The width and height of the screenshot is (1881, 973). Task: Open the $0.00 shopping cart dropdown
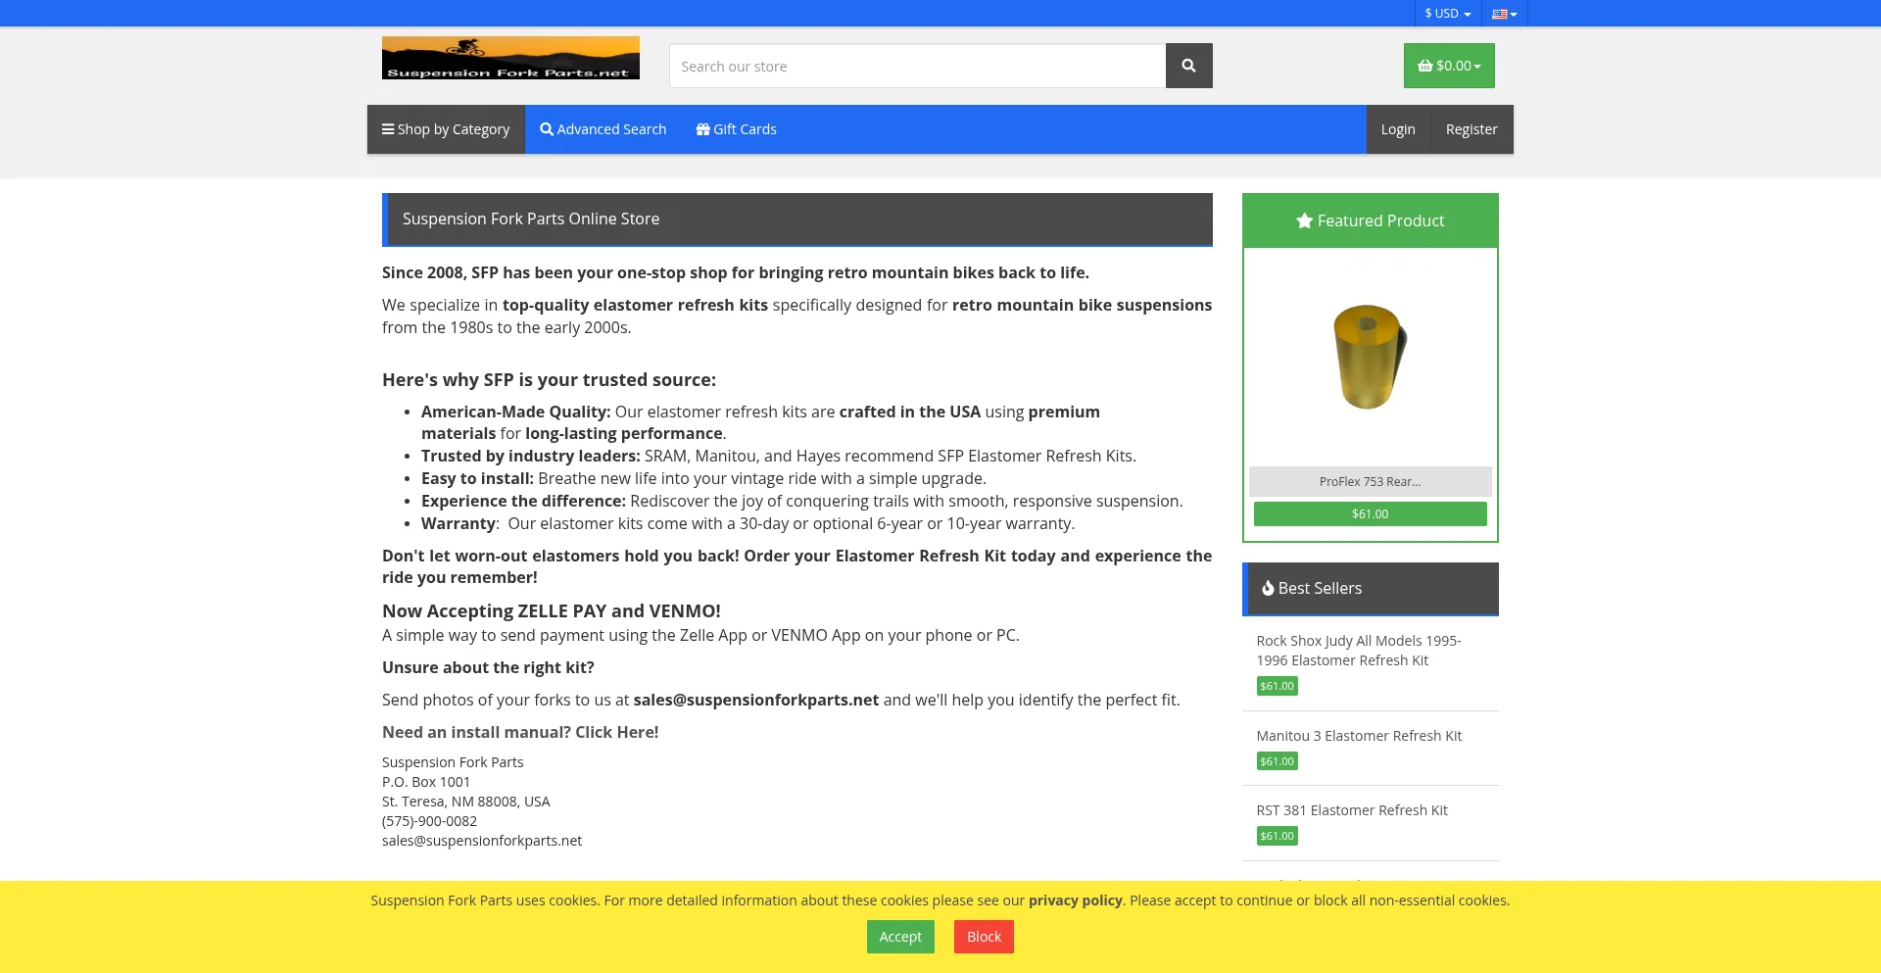coord(1449,66)
